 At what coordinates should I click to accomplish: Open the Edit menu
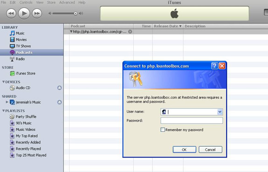13,2
